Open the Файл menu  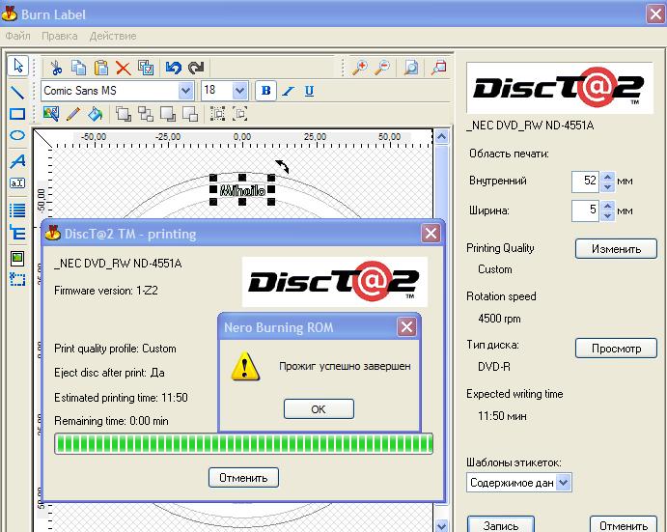[x=18, y=36]
